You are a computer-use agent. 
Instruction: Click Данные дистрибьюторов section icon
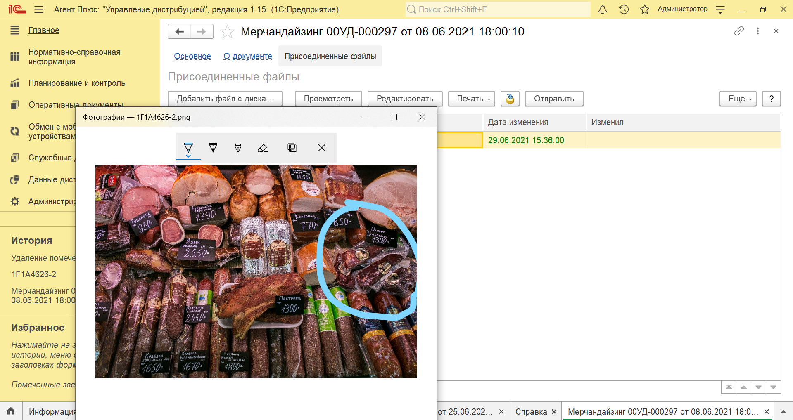click(15, 179)
